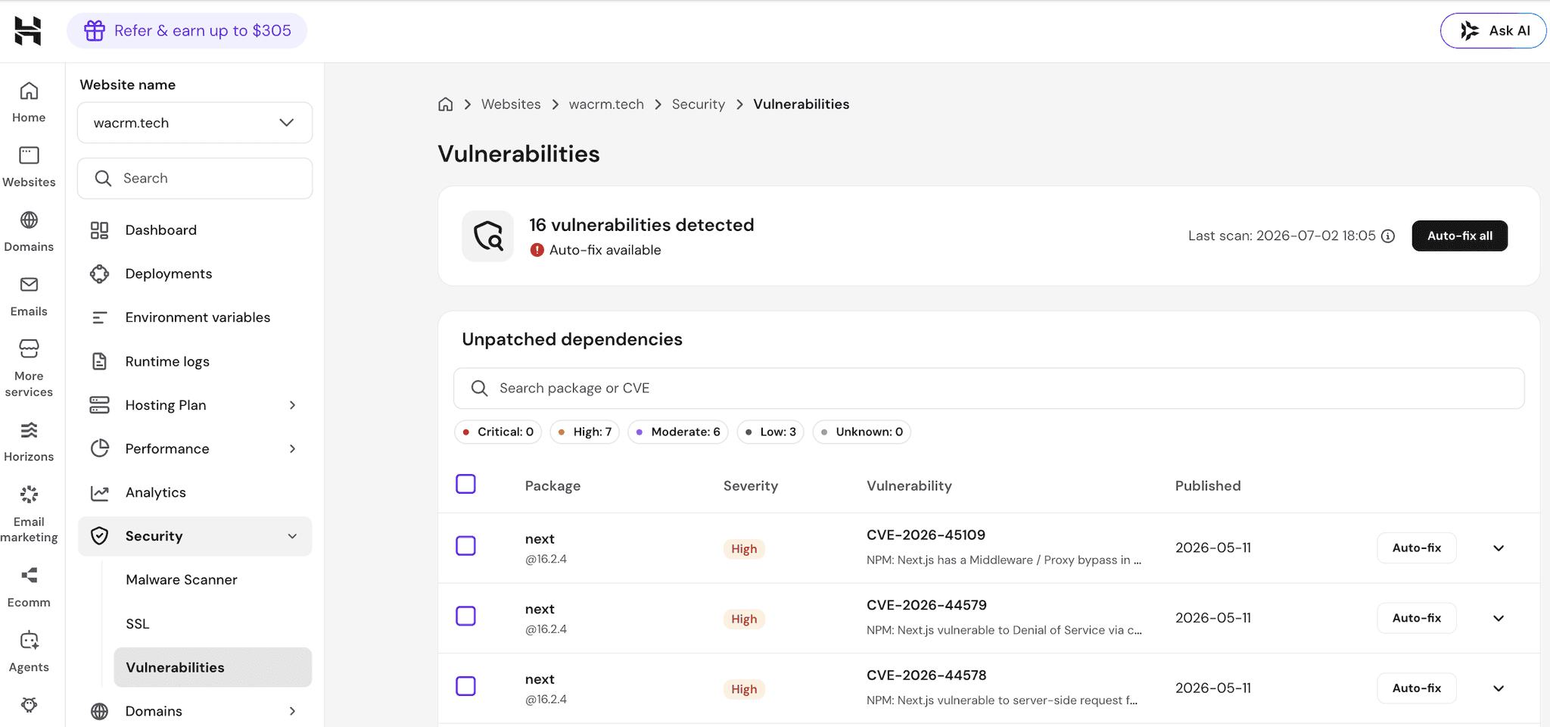This screenshot has width=1550, height=727.
Task: Click the red auto-fix alert icon
Action: pos(537,250)
